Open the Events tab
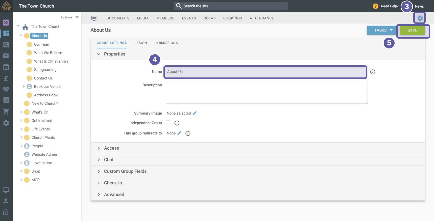 click(x=189, y=18)
